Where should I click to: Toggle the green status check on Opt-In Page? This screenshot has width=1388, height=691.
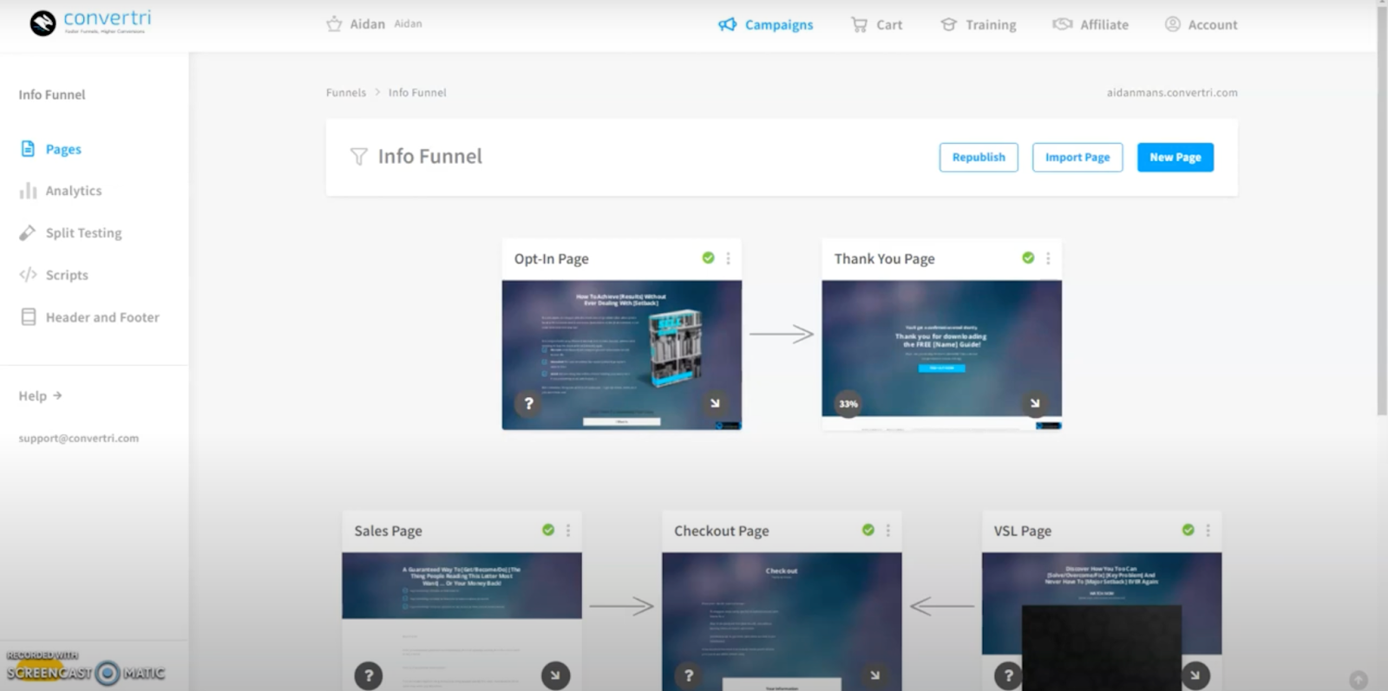pos(708,258)
